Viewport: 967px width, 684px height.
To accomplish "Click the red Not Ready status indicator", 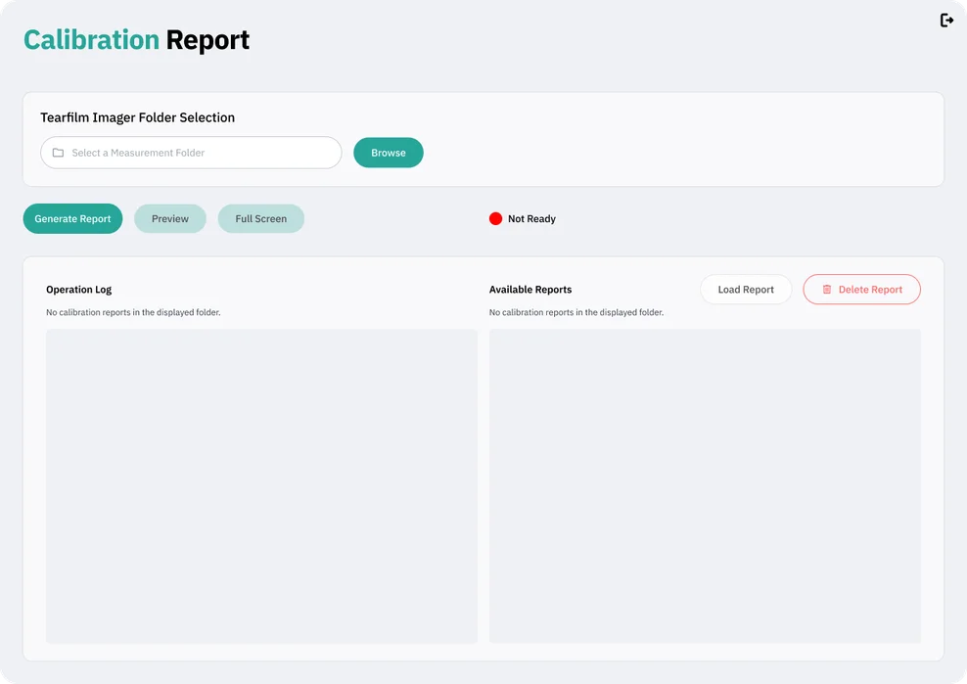I will (495, 218).
